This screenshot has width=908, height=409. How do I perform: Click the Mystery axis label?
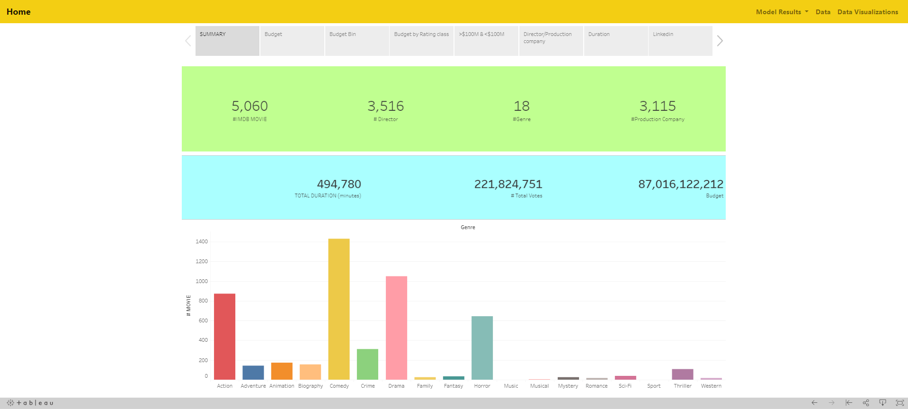coord(568,386)
